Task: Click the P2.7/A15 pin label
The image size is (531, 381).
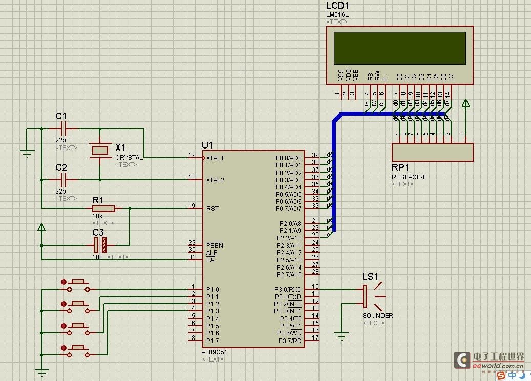Action: tap(289, 274)
